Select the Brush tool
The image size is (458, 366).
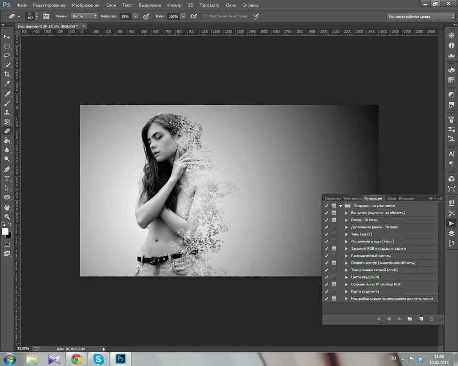[7, 103]
